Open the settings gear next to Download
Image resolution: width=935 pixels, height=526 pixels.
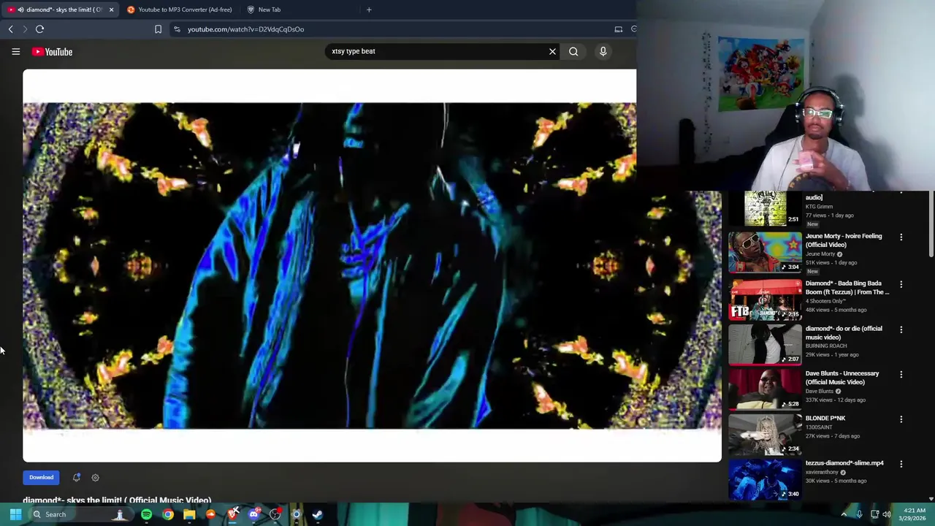coord(95,478)
